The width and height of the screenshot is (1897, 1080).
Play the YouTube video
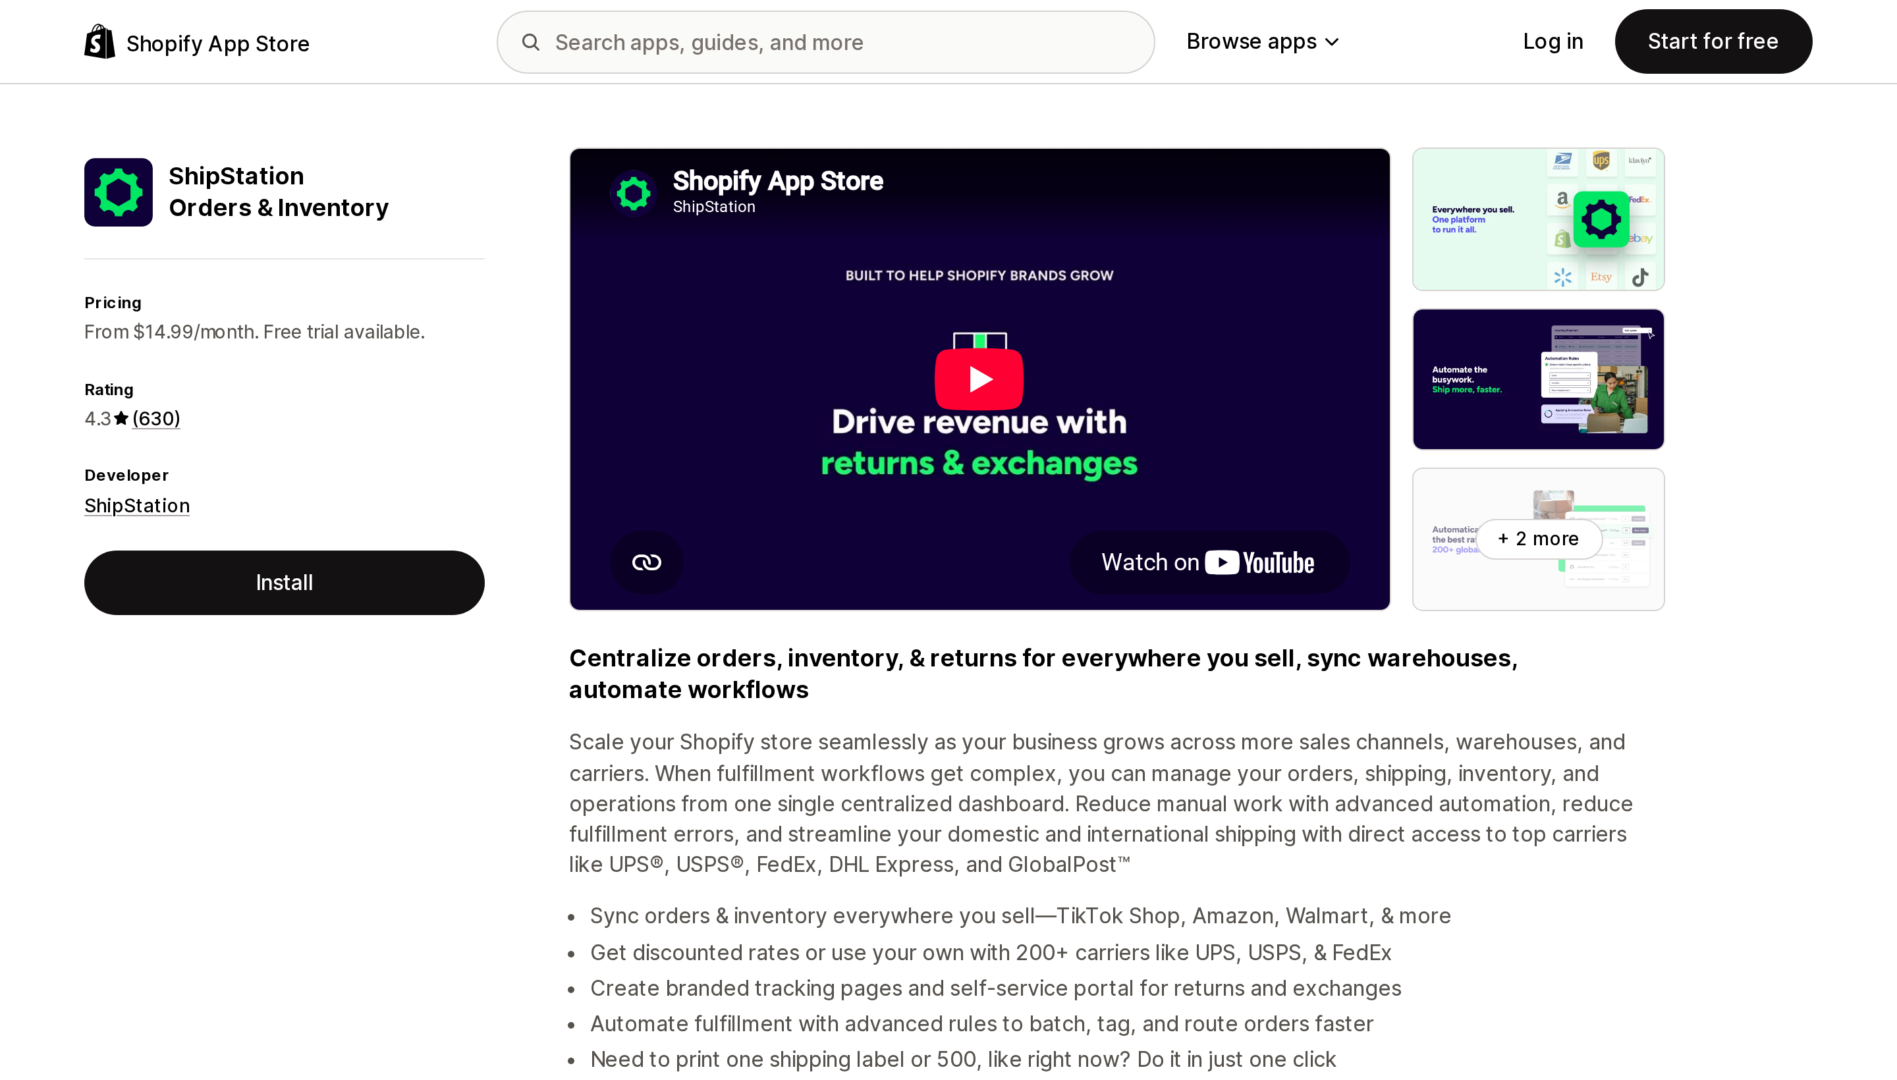(979, 379)
